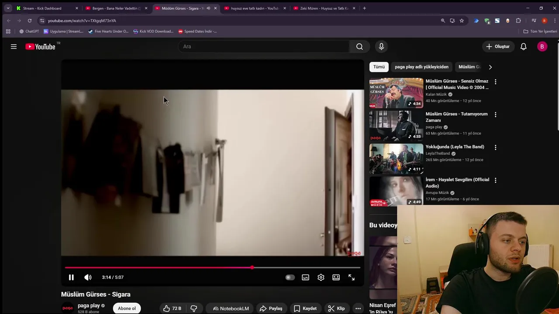The width and height of the screenshot is (559, 314).
Task: Open the Kick VOD Download bookmark
Action: coord(153,31)
